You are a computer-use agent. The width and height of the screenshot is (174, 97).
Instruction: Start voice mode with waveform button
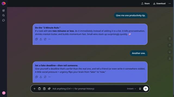click(x=146, y=89)
